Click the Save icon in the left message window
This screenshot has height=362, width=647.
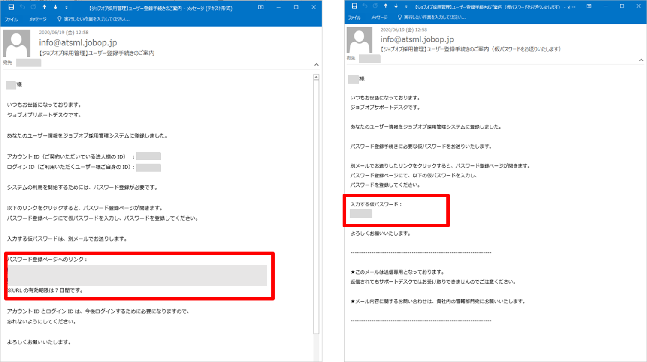(11, 7)
